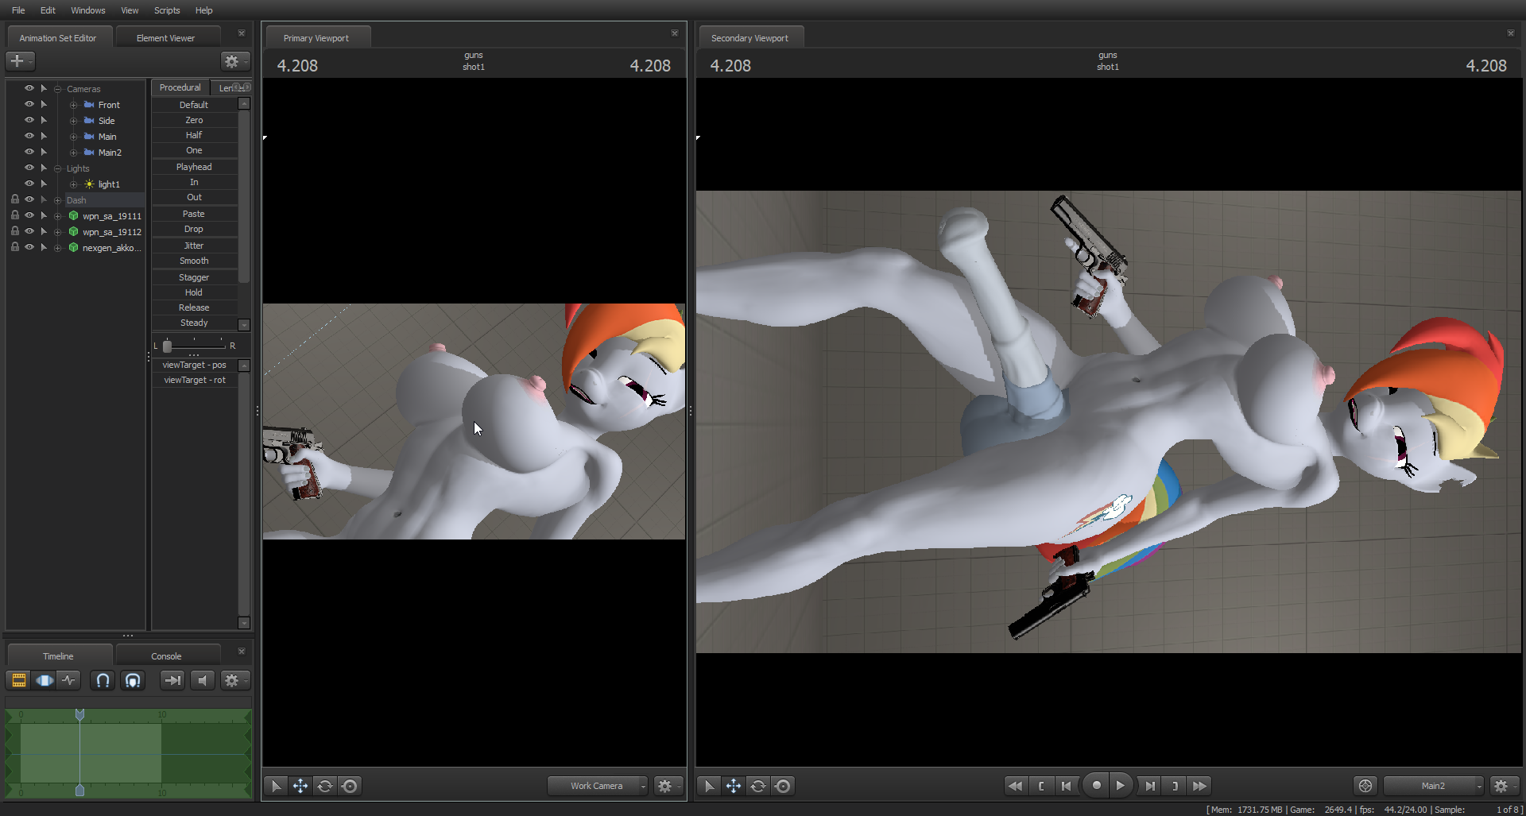Image resolution: width=1526 pixels, height=816 pixels.
Task: Open the Windows menu
Action: [x=88, y=10]
